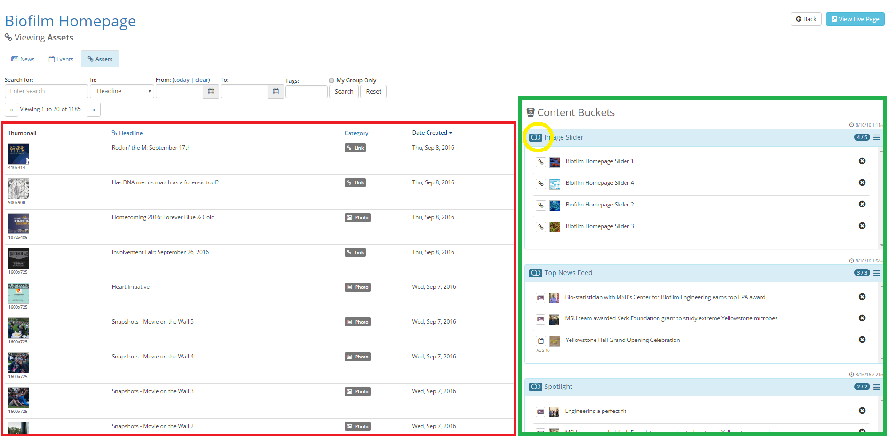This screenshot has width=888, height=436.
Task: Switch to the News tab
Action: point(23,59)
